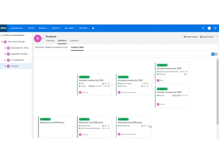219x164 pixels.
Task: Select the Strategy tab
Action: 62,41
